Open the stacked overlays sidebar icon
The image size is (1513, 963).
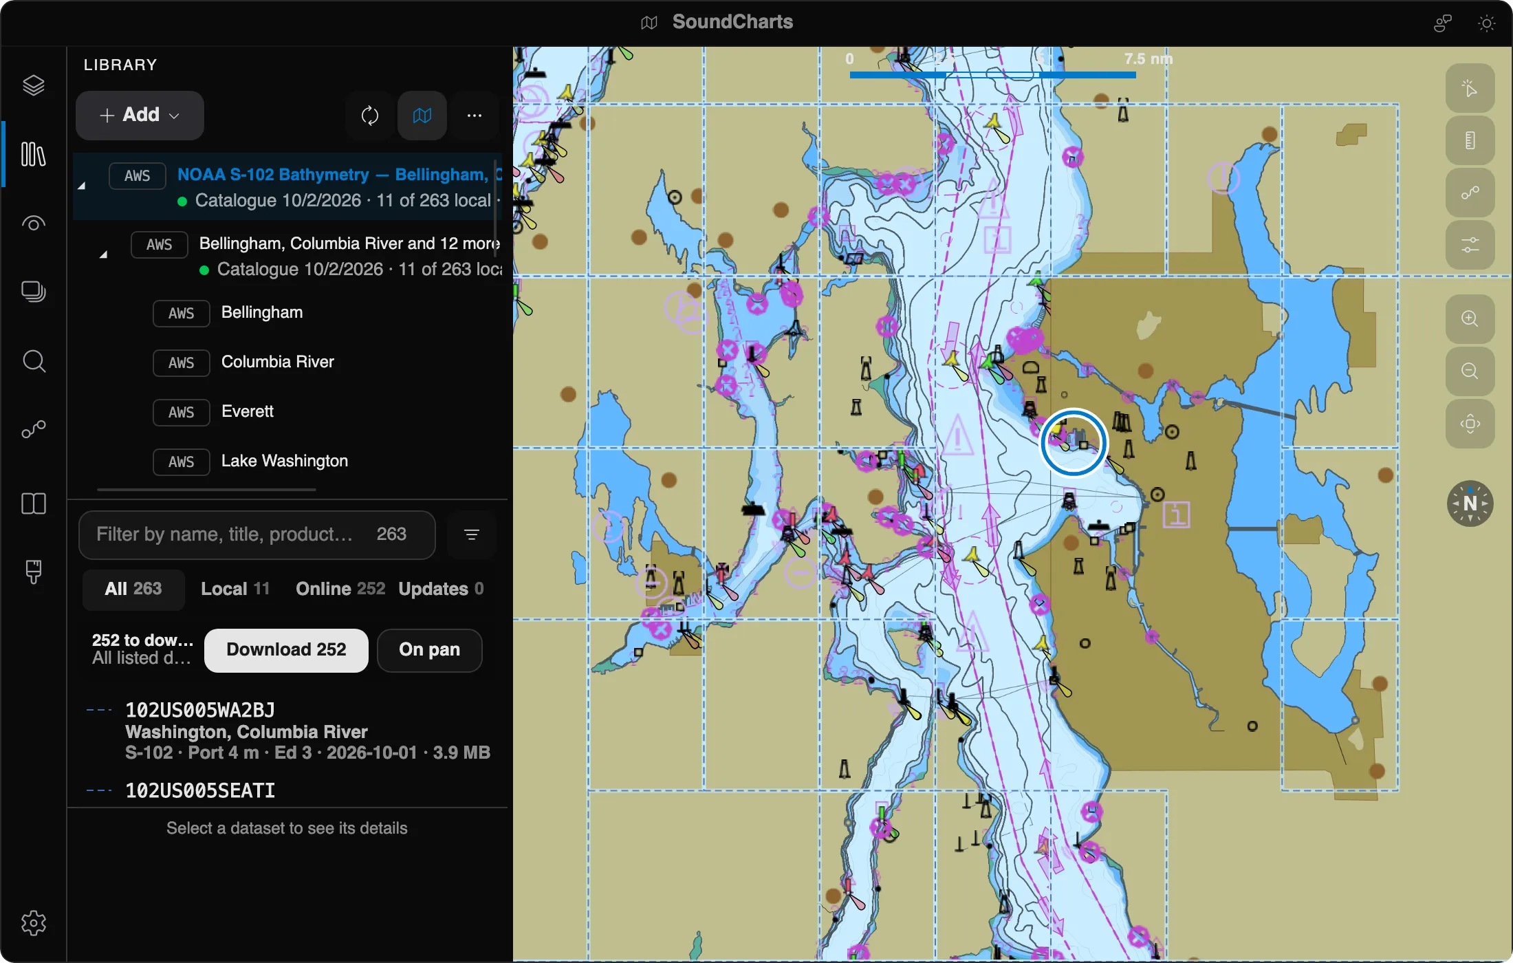[33, 292]
